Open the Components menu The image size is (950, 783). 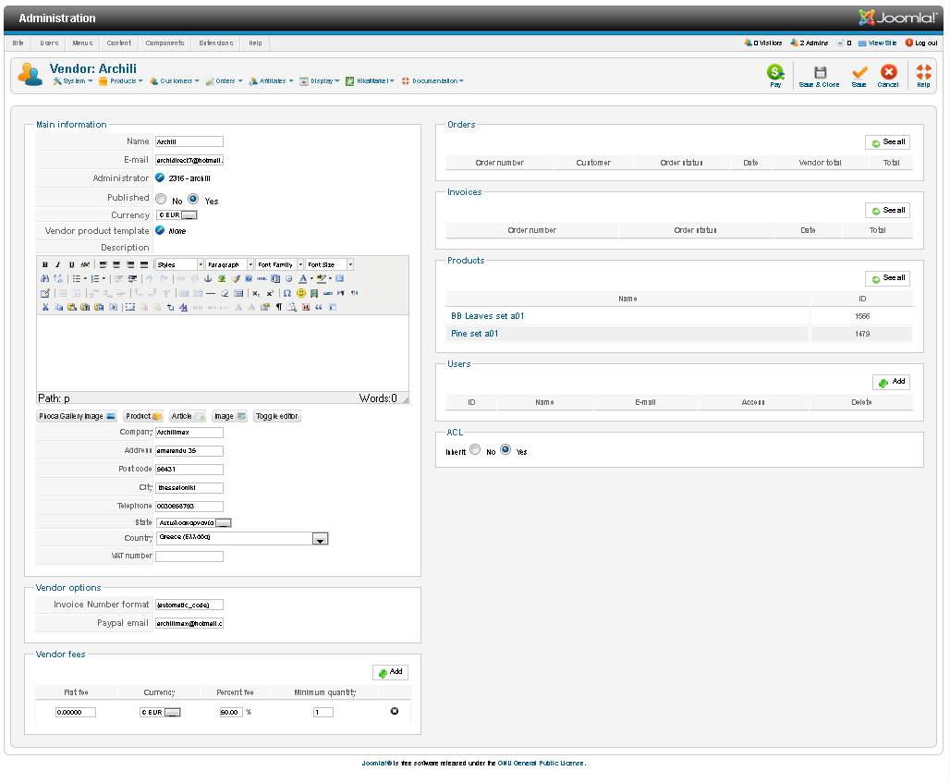click(x=164, y=43)
